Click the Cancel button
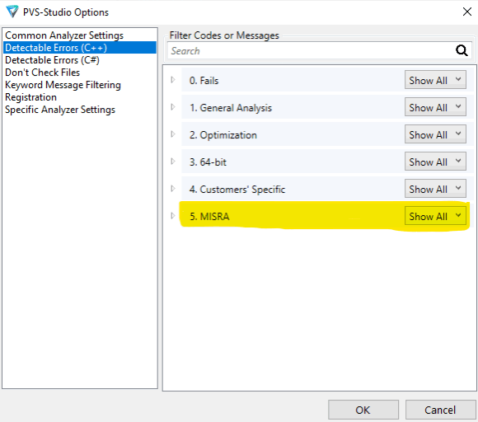Image resolution: width=478 pixels, height=422 pixels. click(440, 410)
